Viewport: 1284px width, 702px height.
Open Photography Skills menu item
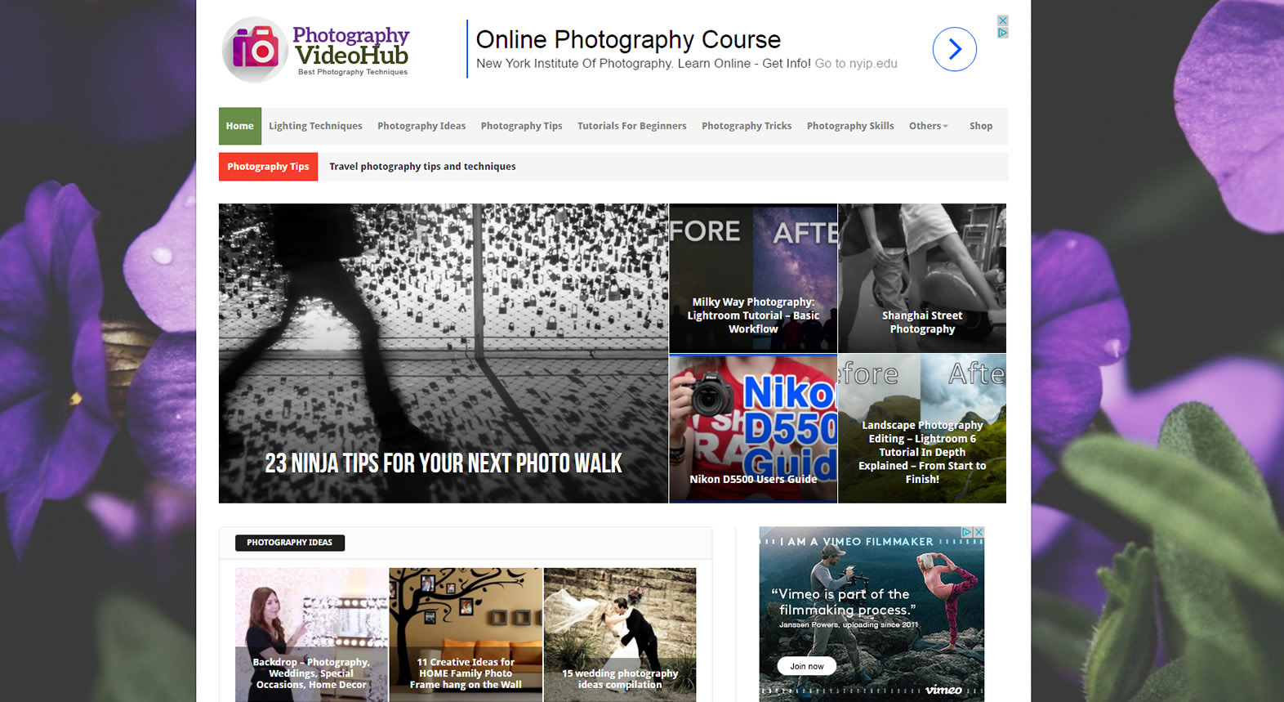click(850, 126)
